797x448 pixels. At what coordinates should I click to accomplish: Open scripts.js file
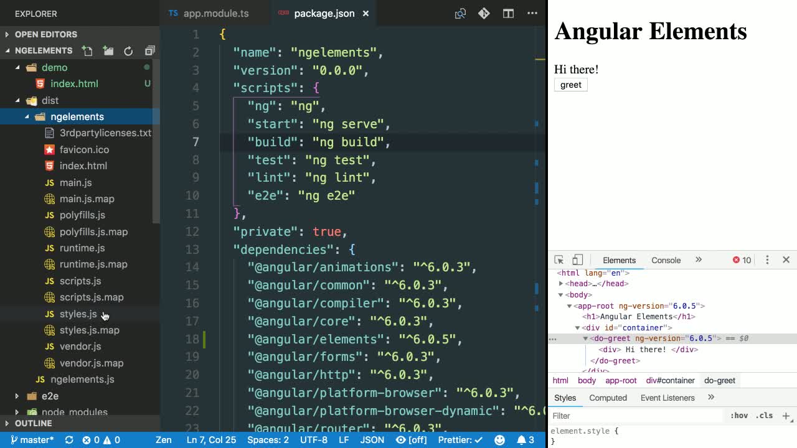point(80,281)
